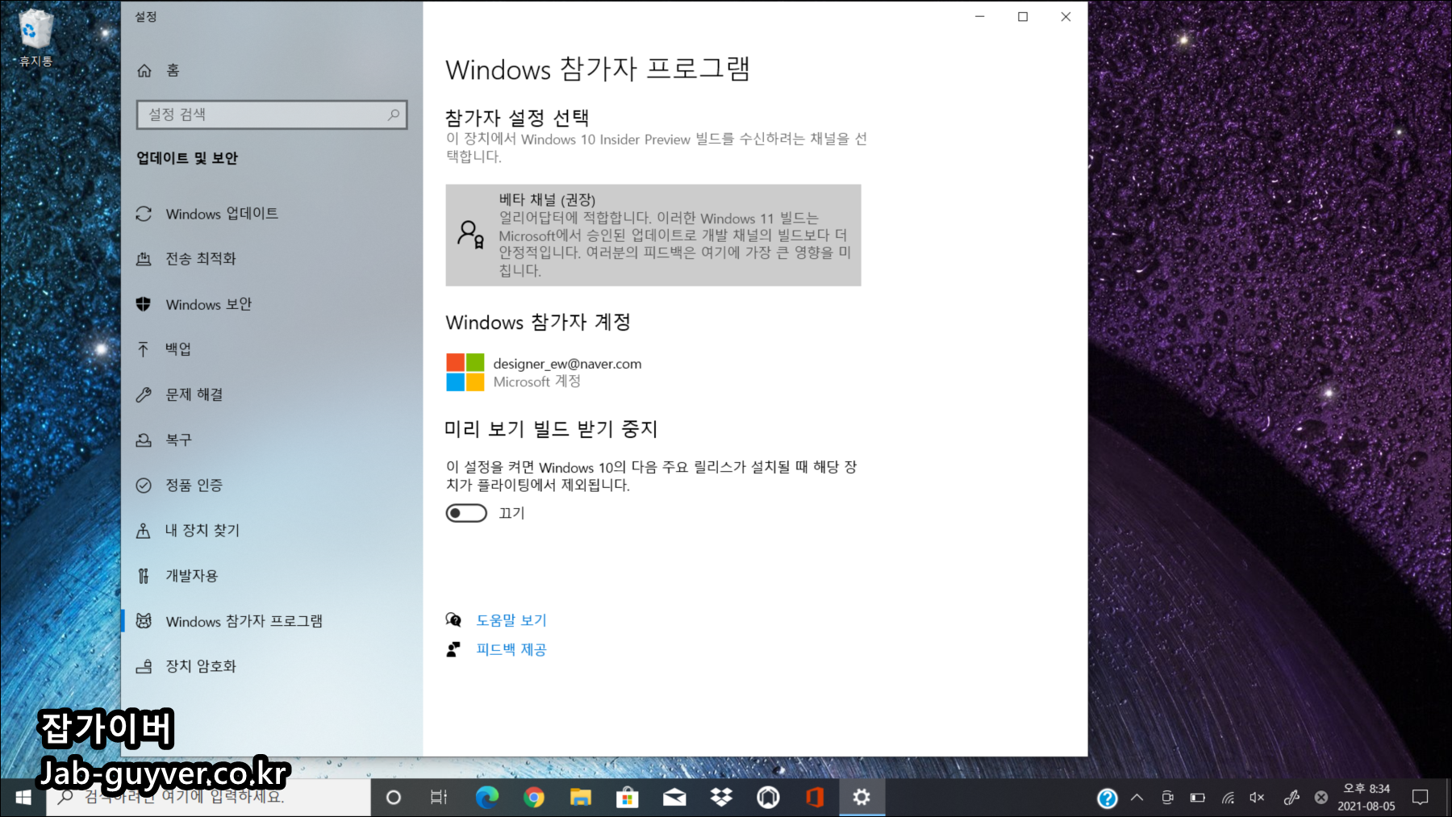Viewport: 1452px width, 817px height.
Task: Open the notification center icon
Action: click(1421, 798)
